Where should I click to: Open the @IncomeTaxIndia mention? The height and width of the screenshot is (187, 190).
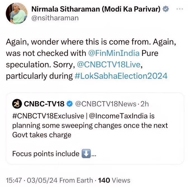coord(118,116)
